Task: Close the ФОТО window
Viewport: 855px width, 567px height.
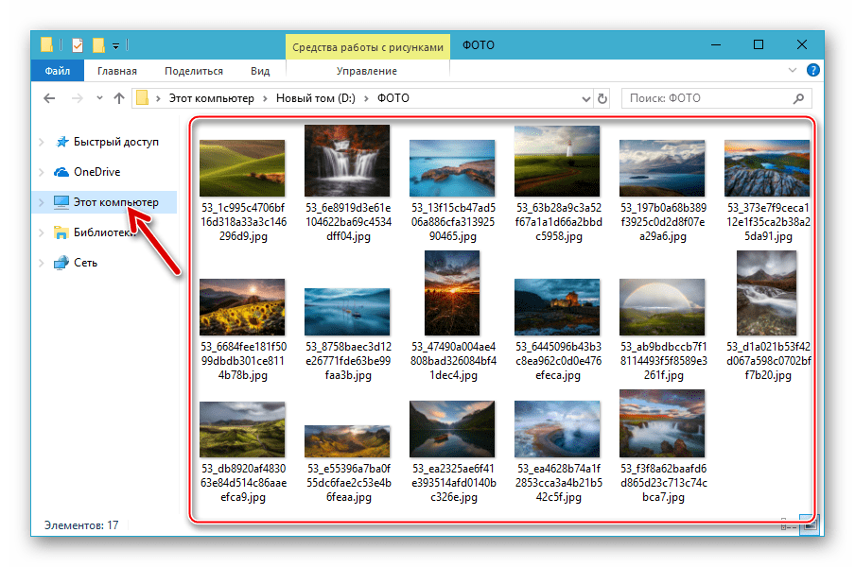Action: [x=802, y=44]
